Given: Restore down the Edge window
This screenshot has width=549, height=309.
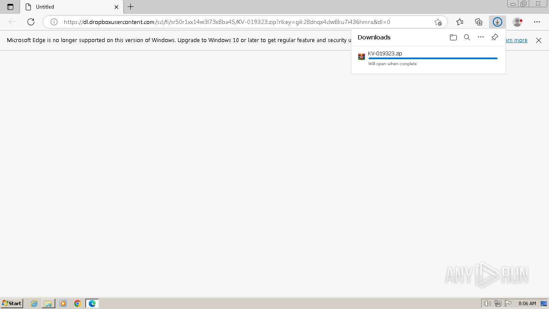Looking at the screenshot, I should point(523,4).
